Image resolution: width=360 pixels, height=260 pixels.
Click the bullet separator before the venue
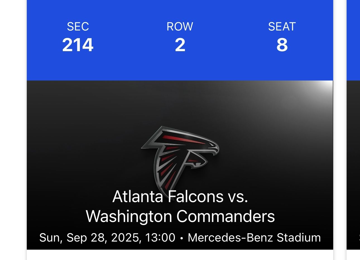pos(182,238)
